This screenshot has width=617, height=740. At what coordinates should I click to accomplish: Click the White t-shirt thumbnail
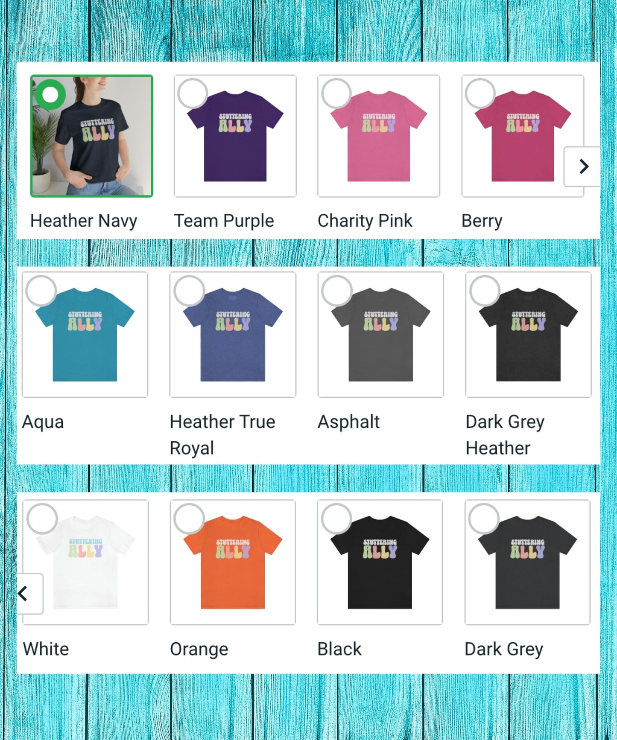click(x=85, y=562)
